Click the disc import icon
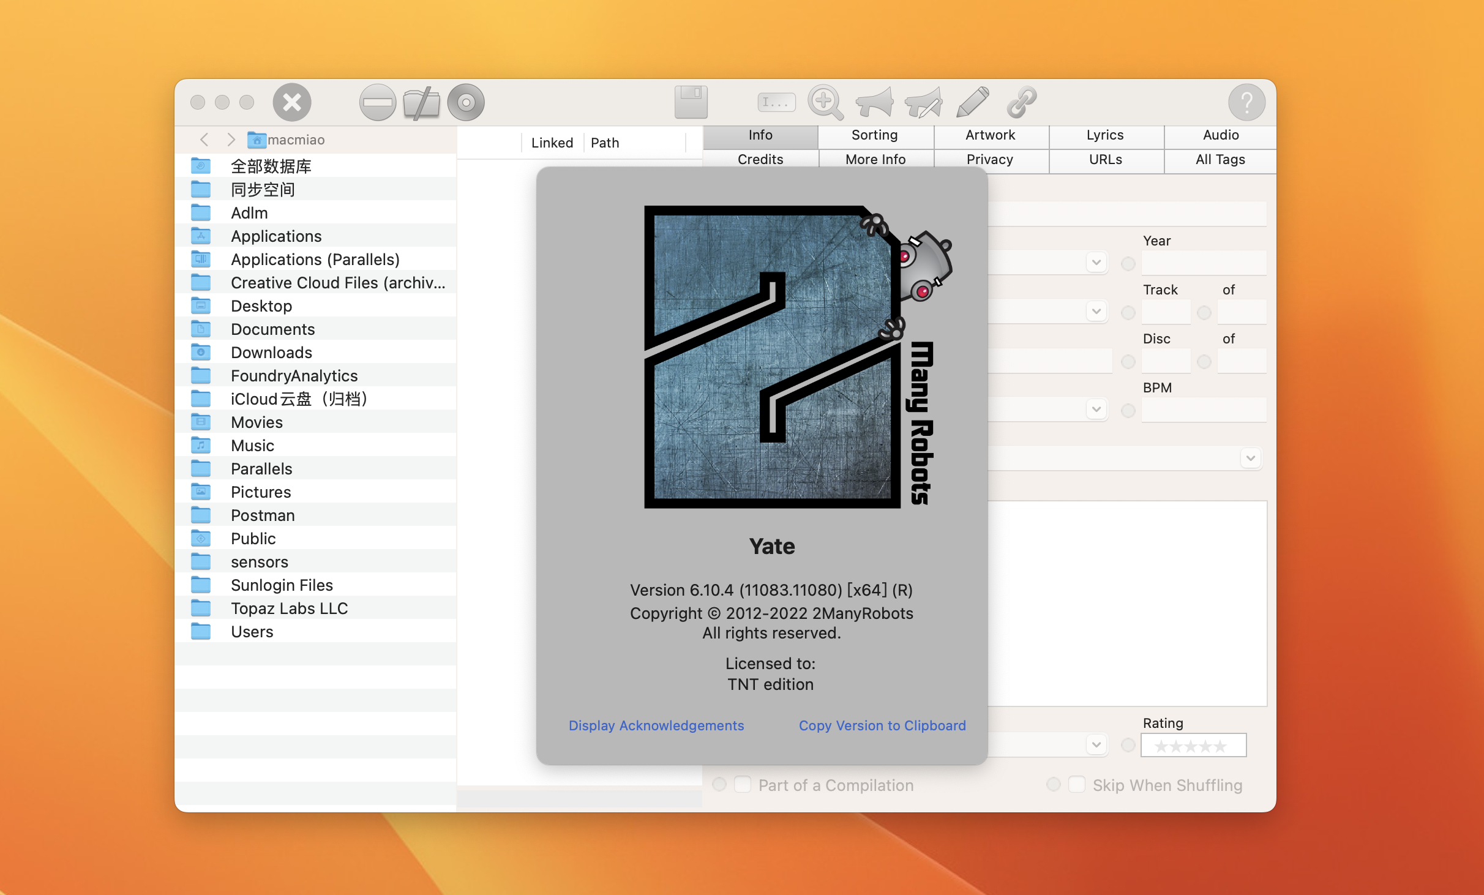Viewport: 1484px width, 895px height. 466,102
